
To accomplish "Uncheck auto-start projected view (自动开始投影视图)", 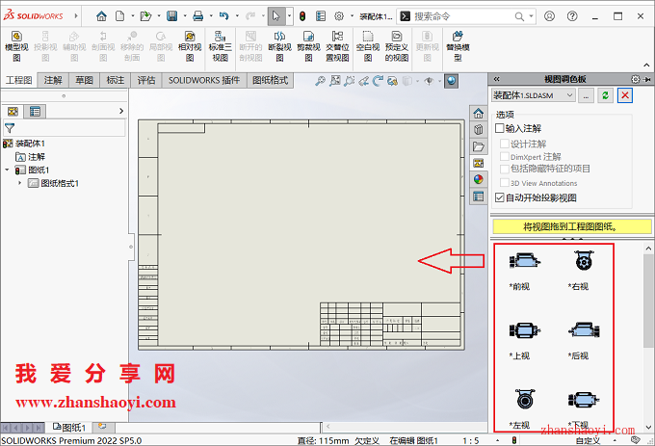I will [500, 197].
